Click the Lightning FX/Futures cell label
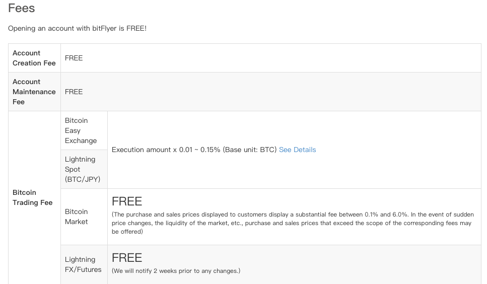The image size is (487, 284). [83, 264]
